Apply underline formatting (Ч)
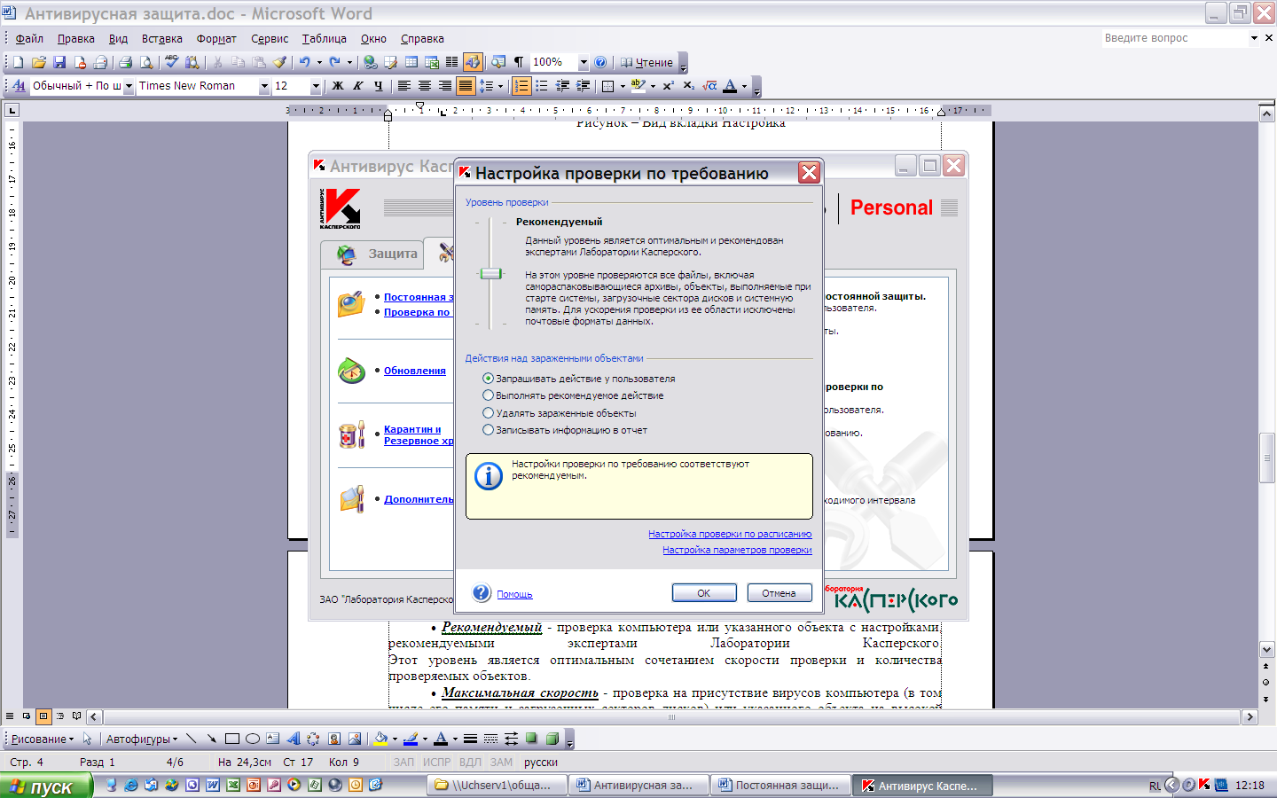Screen dimensions: 1277x798 [379, 86]
